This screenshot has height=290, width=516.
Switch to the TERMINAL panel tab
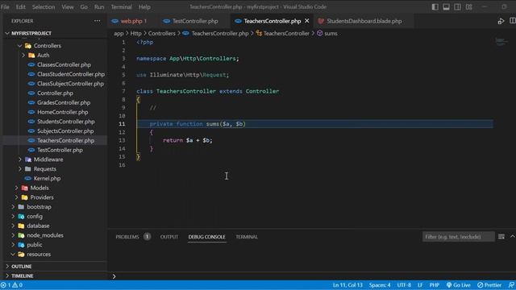tap(247, 237)
